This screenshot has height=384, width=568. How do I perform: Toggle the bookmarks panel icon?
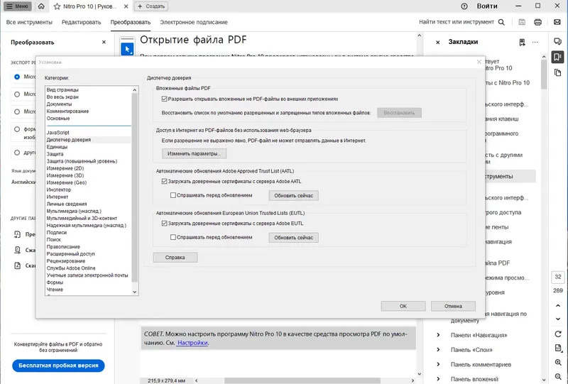[x=558, y=57]
